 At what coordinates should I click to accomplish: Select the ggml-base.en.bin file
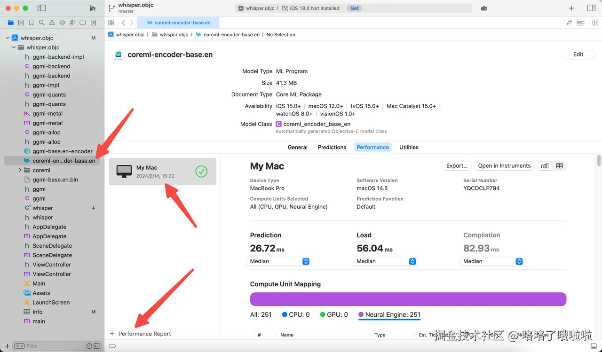pos(55,180)
